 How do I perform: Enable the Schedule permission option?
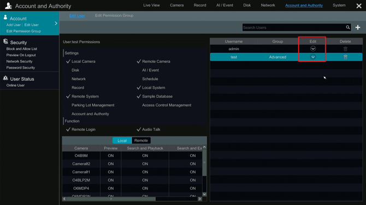(x=150, y=79)
